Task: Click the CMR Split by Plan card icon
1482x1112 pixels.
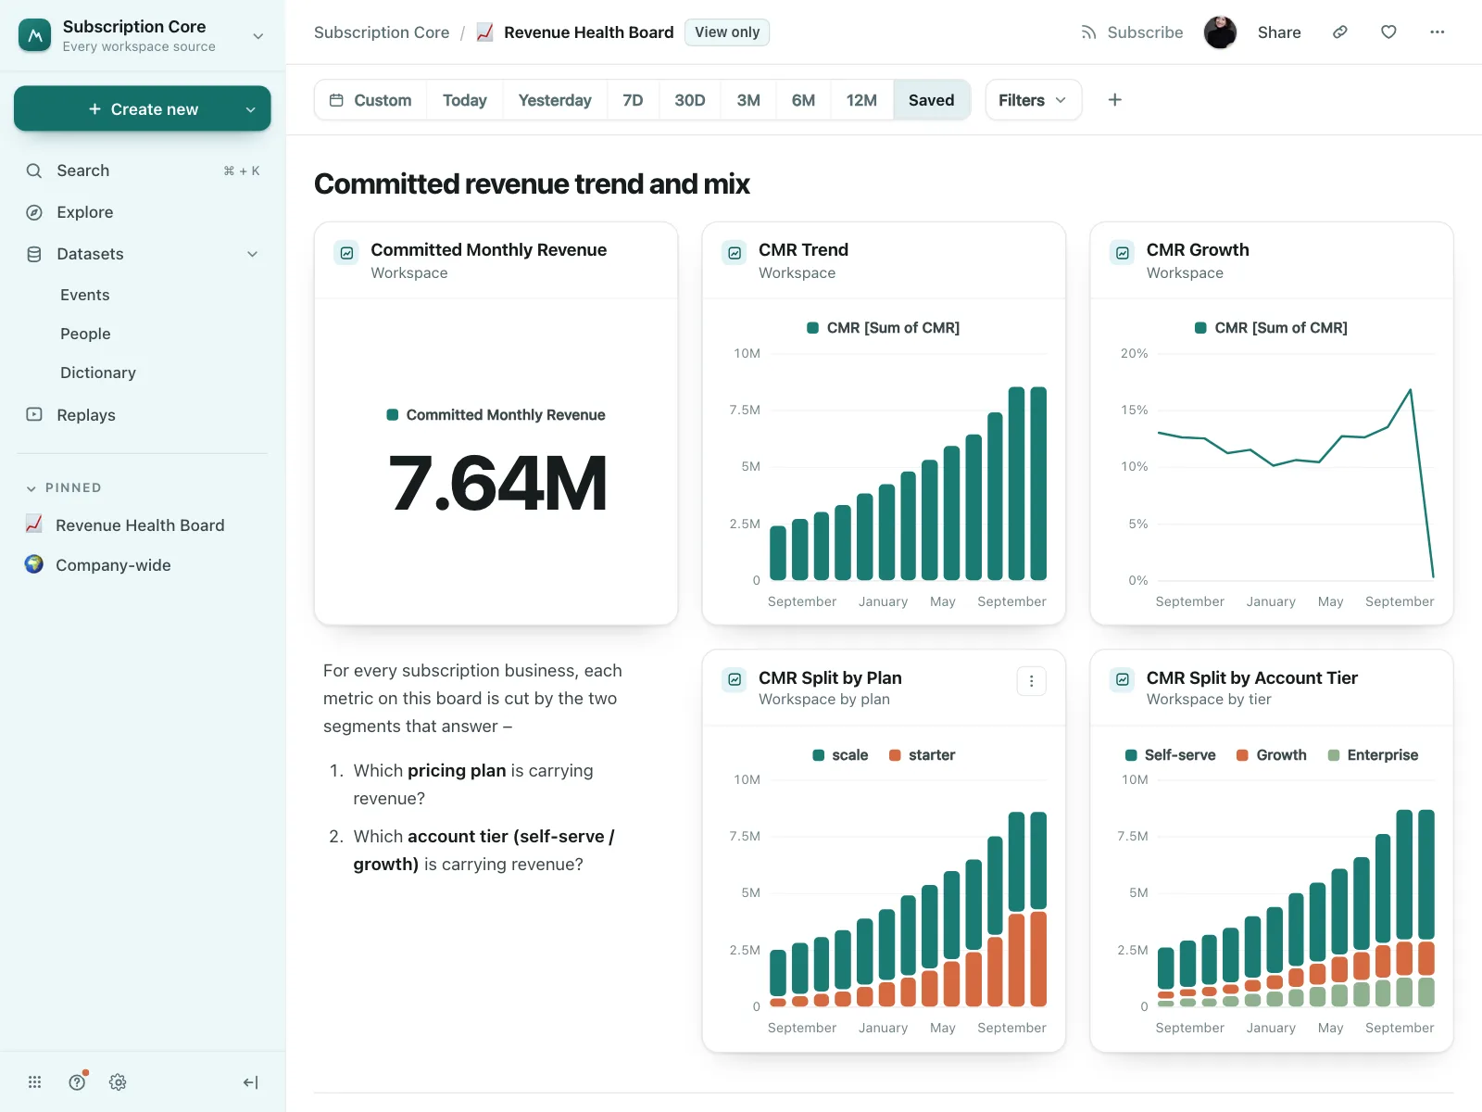Action: point(735,679)
